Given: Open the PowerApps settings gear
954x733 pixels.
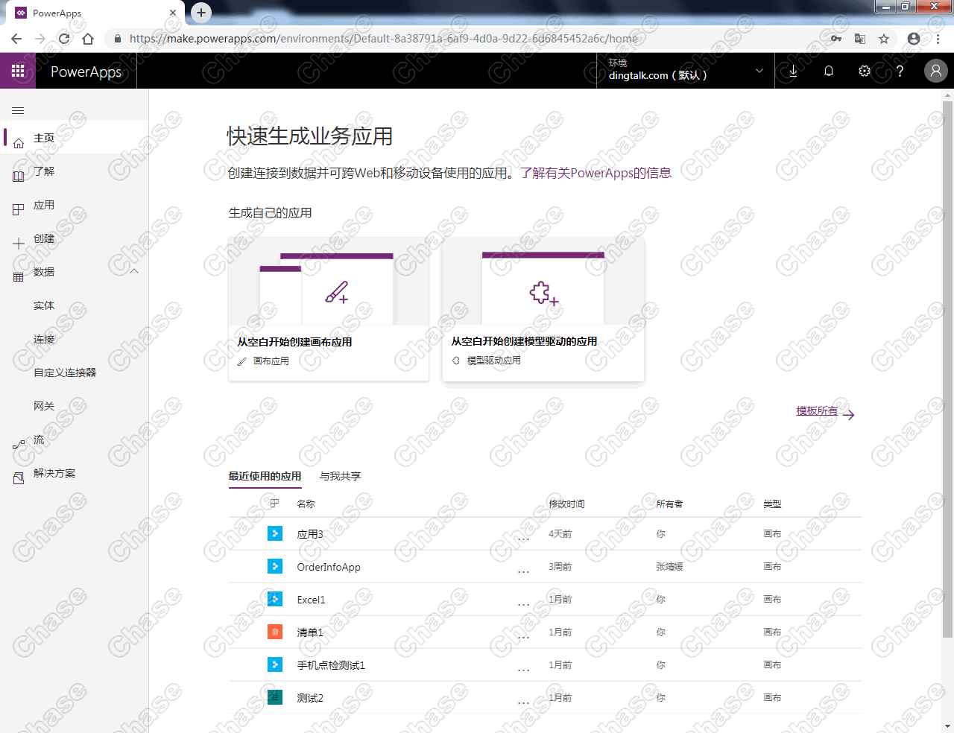Looking at the screenshot, I should coord(864,71).
